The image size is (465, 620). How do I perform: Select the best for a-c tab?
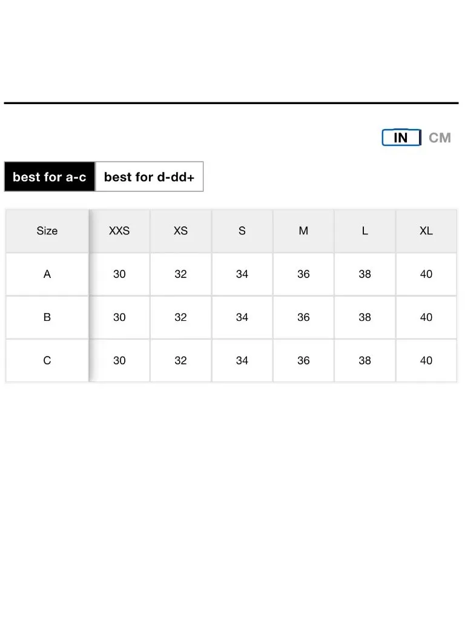pos(50,177)
